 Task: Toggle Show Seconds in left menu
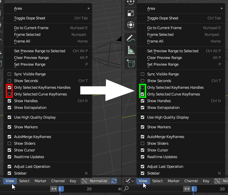point(9,81)
